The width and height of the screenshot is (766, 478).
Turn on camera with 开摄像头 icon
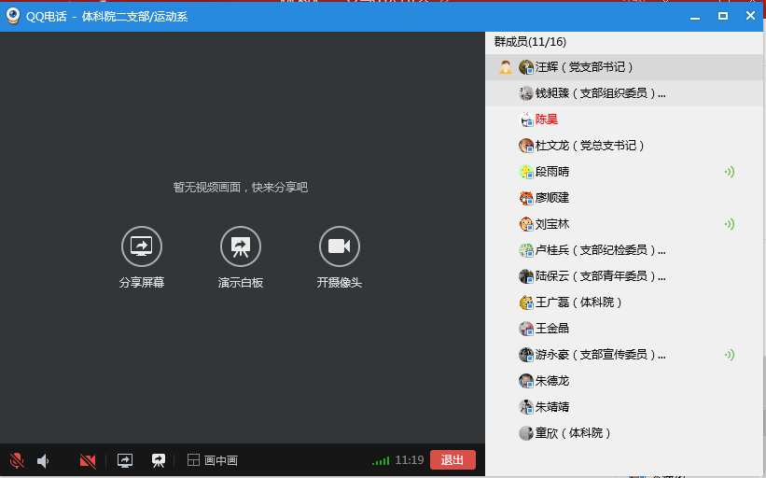339,246
